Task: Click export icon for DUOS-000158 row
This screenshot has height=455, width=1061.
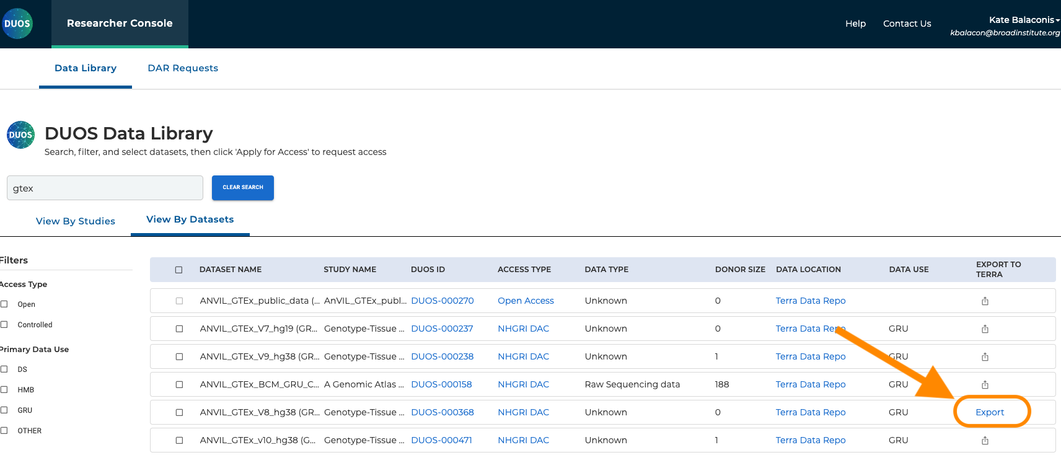Action: click(x=985, y=384)
